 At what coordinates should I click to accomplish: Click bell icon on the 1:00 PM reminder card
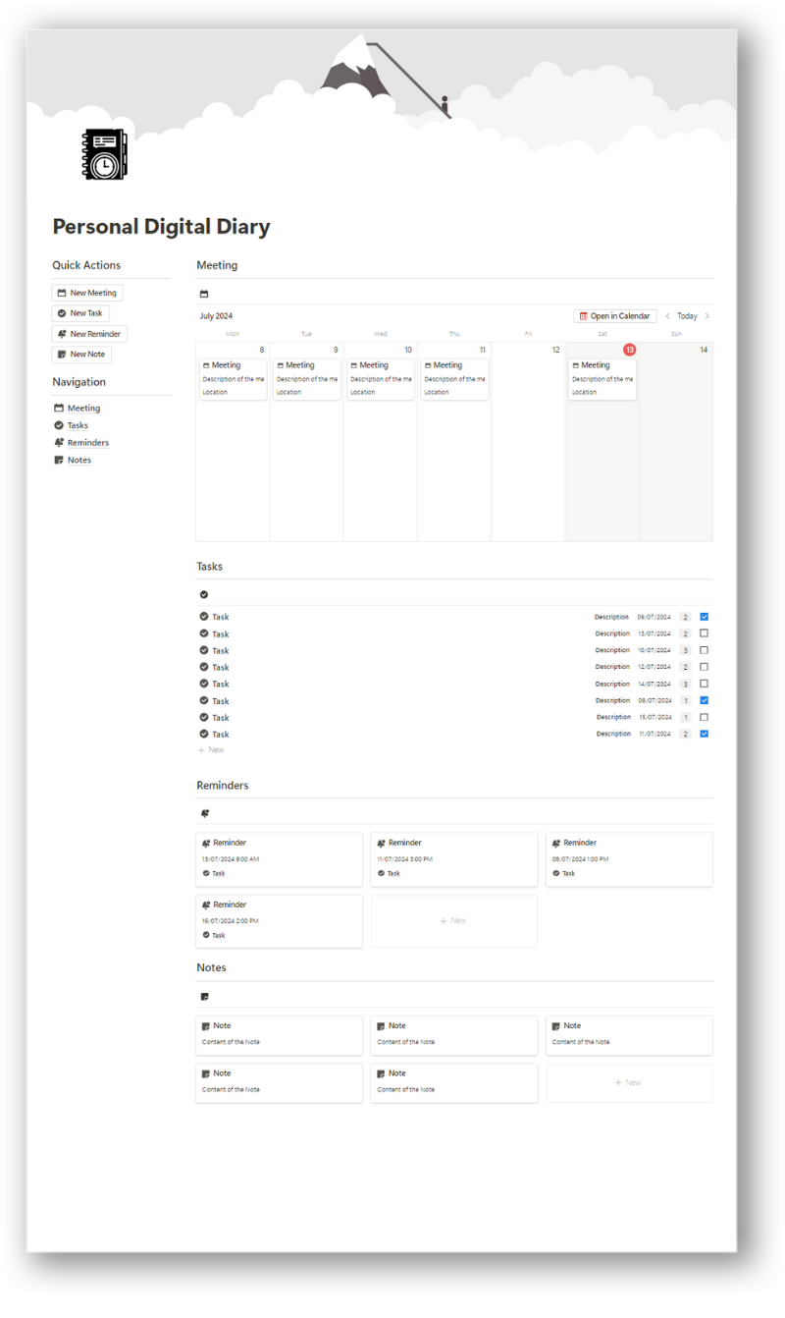(x=556, y=843)
